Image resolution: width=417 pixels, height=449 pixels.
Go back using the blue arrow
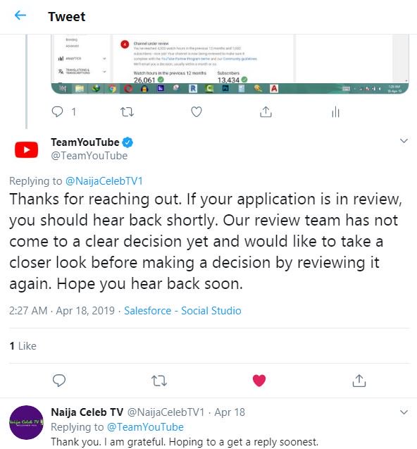20,16
